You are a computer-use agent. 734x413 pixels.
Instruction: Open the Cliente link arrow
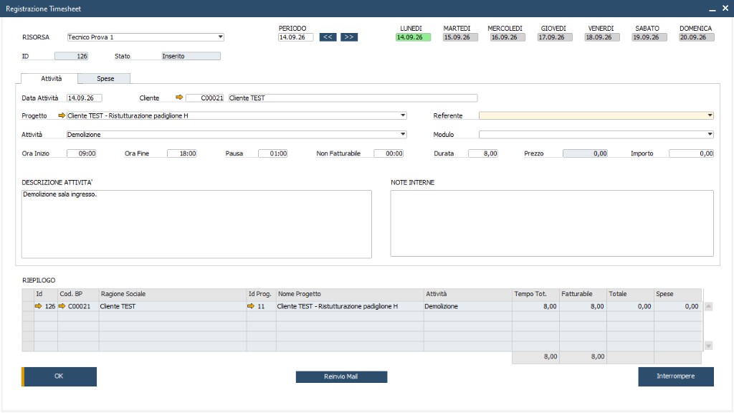click(178, 98)
